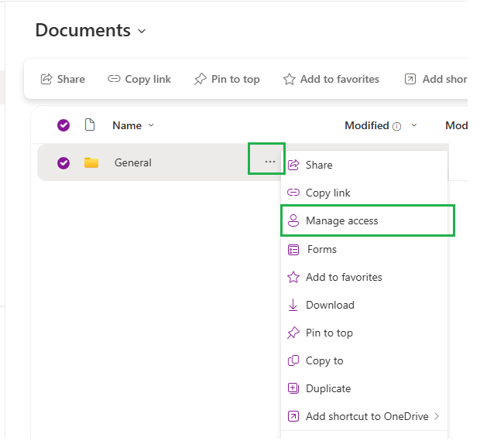480x444 pixels.
Task: Click the star icon in the toolbar
Action: 289,79
